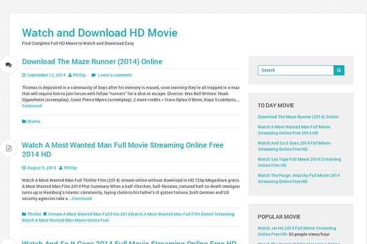Click the user icon next to Phillip on Maze Runner post
This screenshot has width=367, height=244.
(70, 75)
